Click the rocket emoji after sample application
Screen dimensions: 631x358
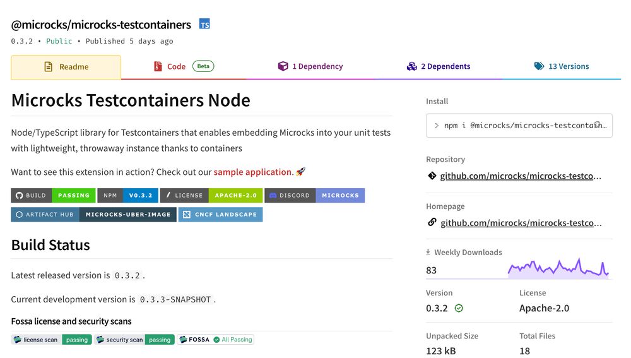300,172
